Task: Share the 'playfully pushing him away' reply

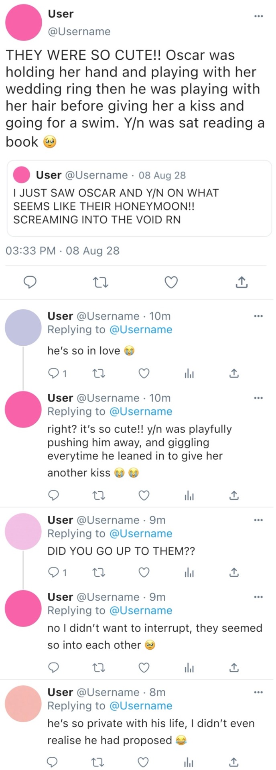Action: (x=234, y=496)
